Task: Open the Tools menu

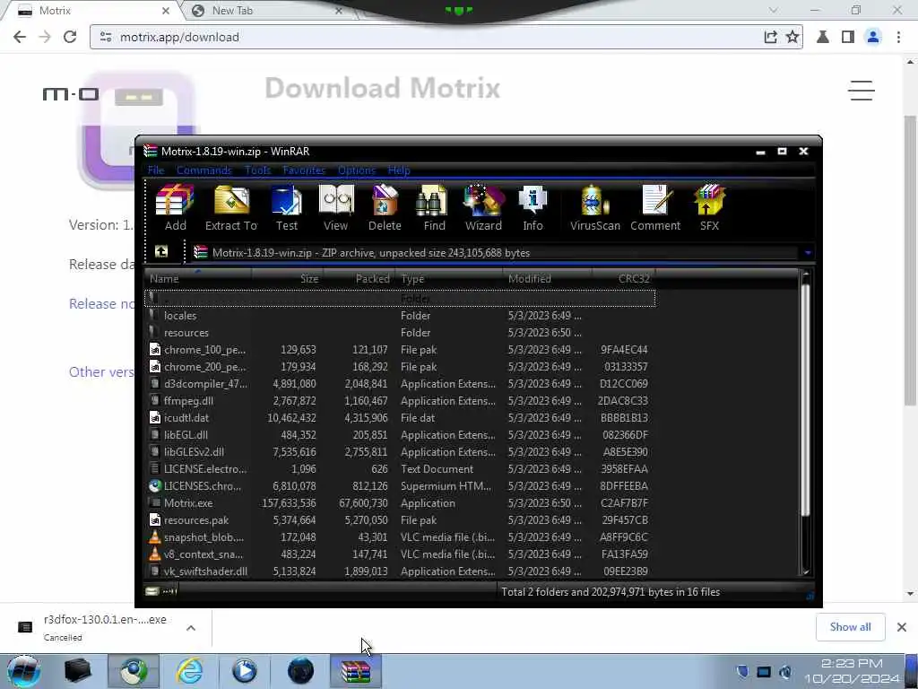Action: point(257,170)
